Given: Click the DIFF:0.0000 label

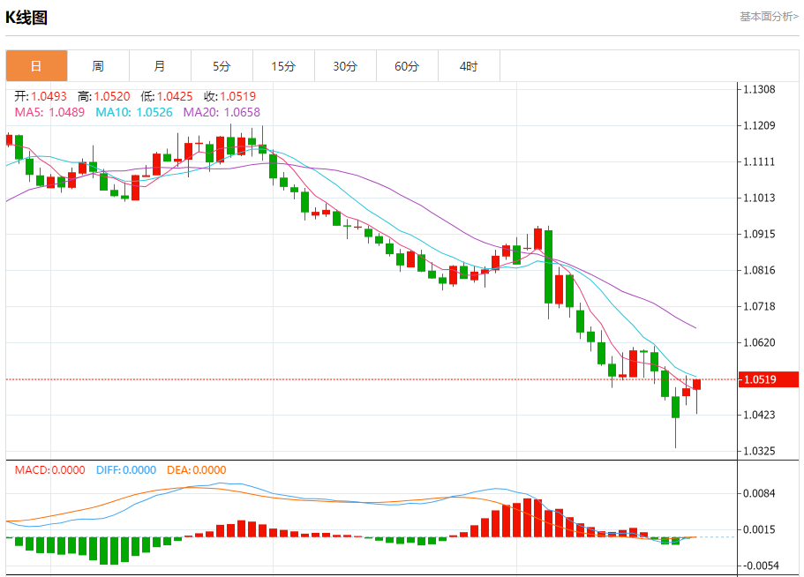Looking at the screenshot, I should [126, 470].
